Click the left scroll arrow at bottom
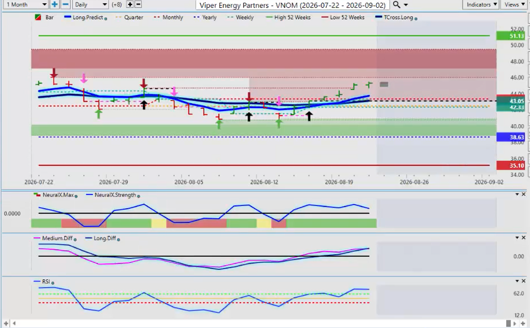The image size is (530, 328). (14, 323)
